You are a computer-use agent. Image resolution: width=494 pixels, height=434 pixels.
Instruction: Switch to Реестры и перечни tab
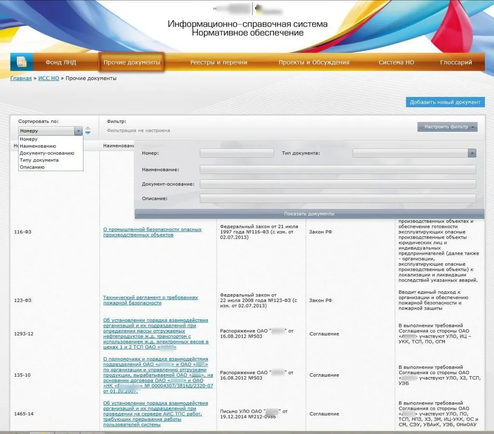219,62
